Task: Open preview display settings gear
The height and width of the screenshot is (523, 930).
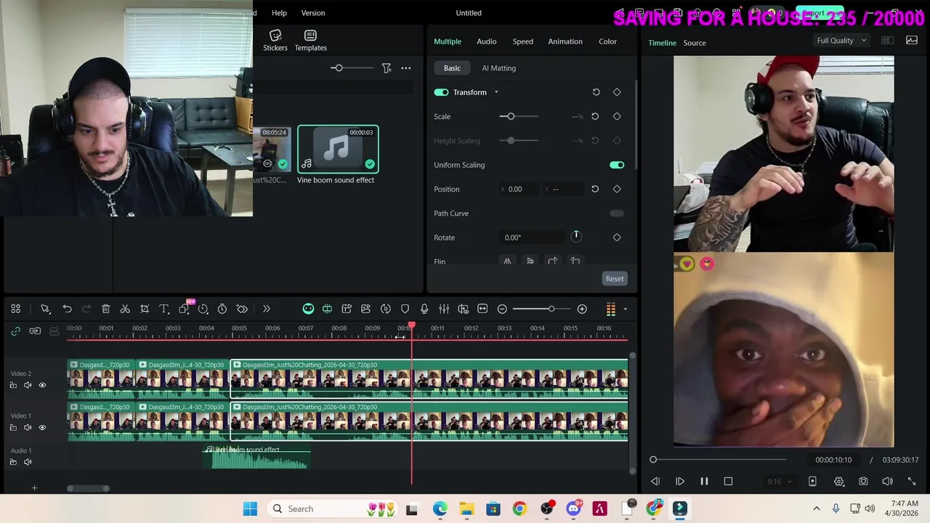Action: tap(839, 482)
